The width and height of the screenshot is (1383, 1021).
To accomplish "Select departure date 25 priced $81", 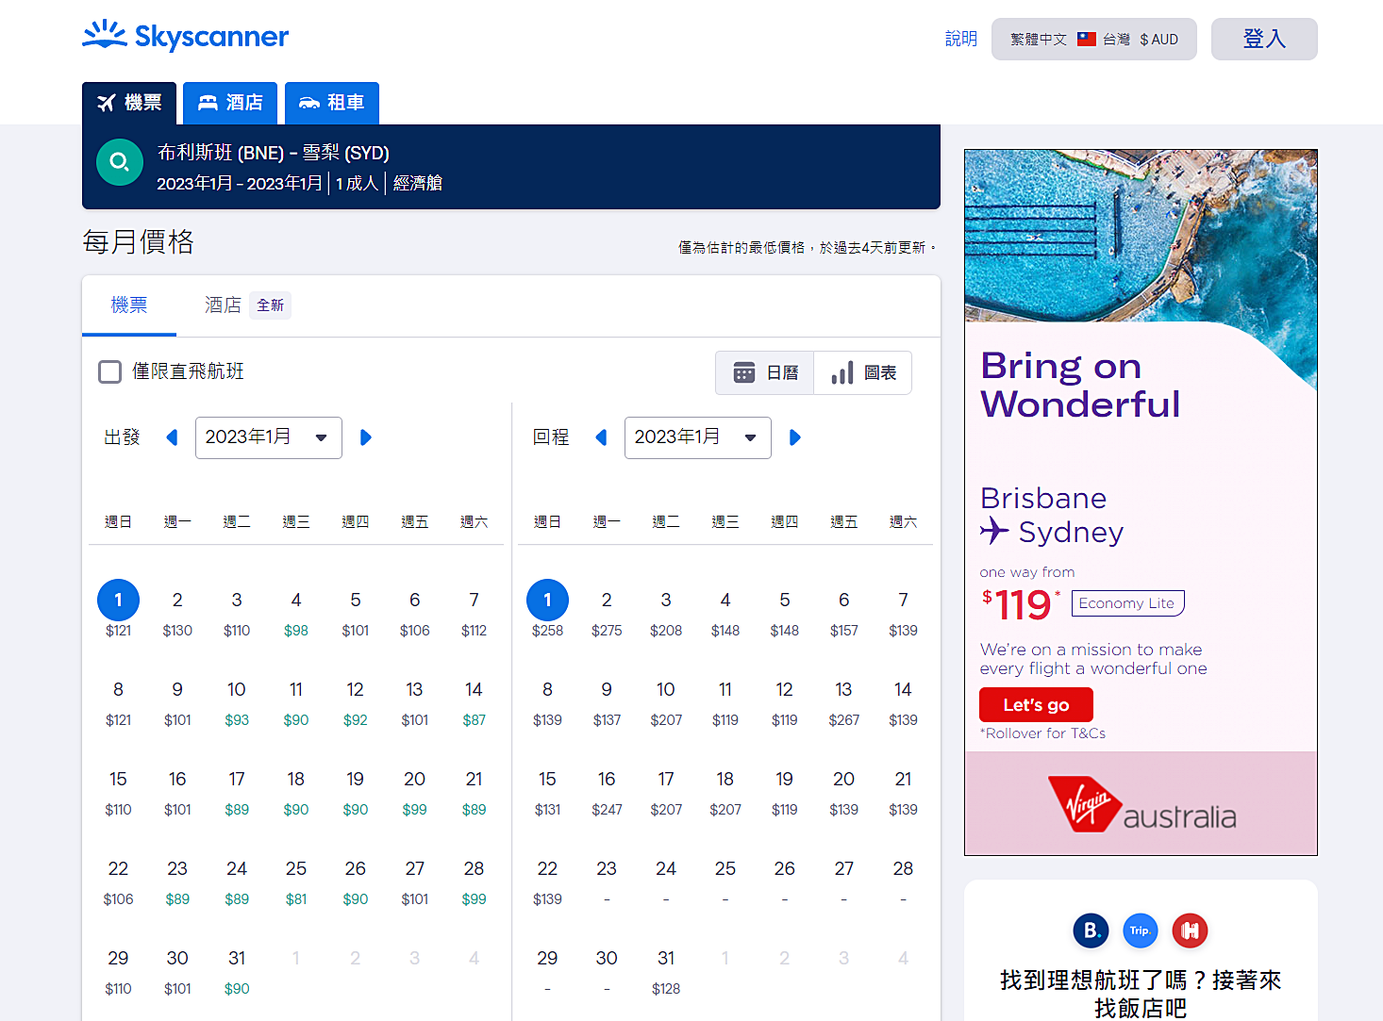I will [x=296, y=882].
